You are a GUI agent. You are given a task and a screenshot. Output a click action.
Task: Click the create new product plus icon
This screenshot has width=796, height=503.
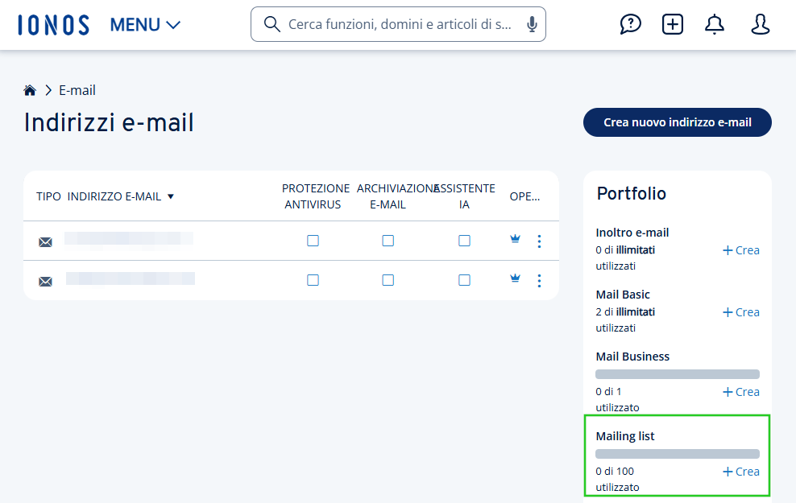pyautogui.click(x=673, y=24)
